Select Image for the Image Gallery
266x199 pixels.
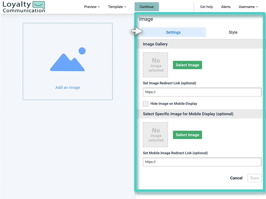click(x=187, y=65)
